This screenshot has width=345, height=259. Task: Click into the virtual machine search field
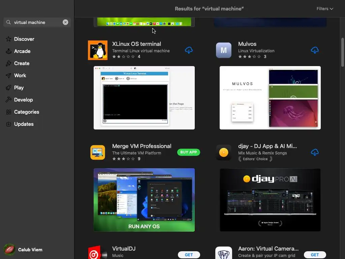point(37,22)
